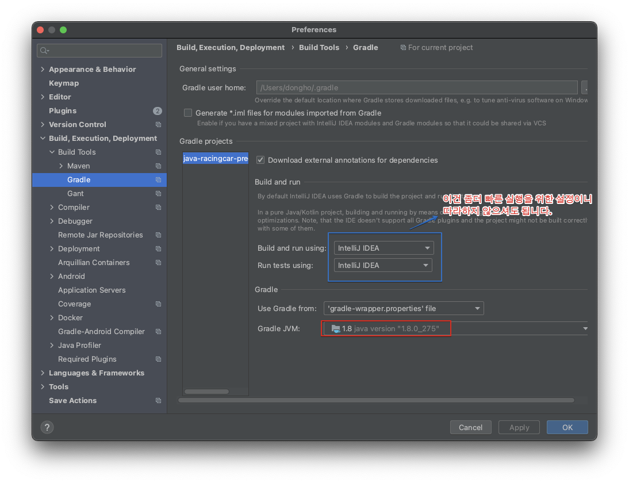Open Build and run using dropdown
The width and height of the screenshot is (629, 483).
tap(384, 248)
